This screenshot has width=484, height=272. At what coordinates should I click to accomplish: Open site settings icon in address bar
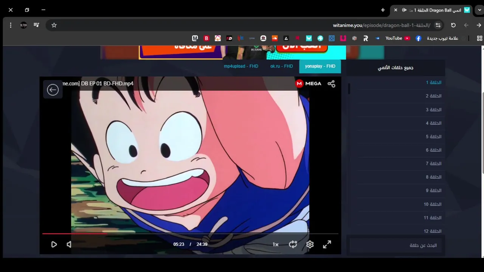[x=438, y=25]
